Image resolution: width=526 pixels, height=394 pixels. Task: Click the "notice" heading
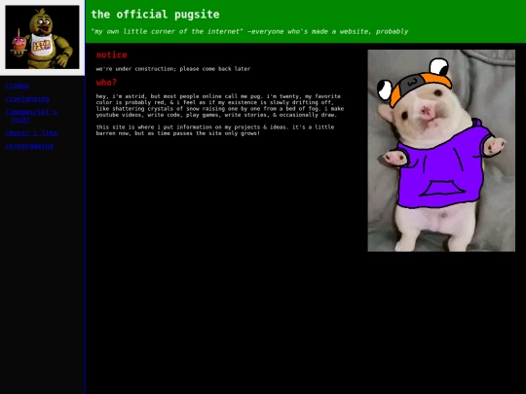pos(112,54)
